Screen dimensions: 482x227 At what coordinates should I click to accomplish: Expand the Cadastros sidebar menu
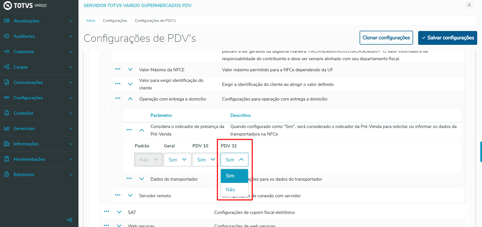tap(71, 52)
